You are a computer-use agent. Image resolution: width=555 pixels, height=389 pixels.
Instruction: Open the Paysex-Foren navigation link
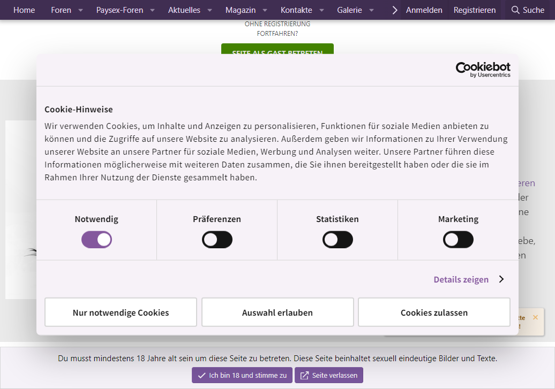click(x=119, y=10)
